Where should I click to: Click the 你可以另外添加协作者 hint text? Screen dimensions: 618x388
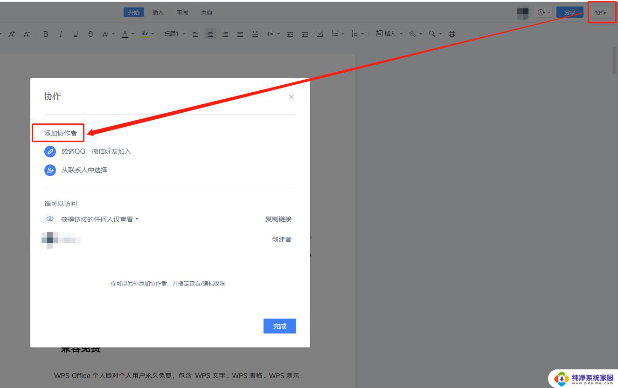[x=168, y=283]
